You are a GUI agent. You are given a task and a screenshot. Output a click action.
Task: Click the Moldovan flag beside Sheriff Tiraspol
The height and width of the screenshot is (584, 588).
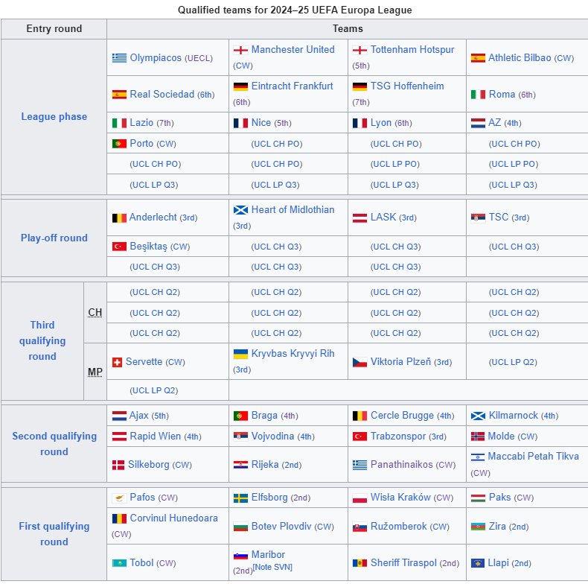click(x=359, y=563)
